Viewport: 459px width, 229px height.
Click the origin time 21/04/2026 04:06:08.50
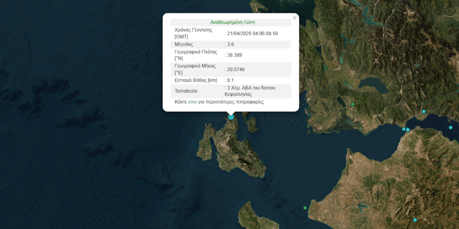pyautogui.click(x=253, y=33)
